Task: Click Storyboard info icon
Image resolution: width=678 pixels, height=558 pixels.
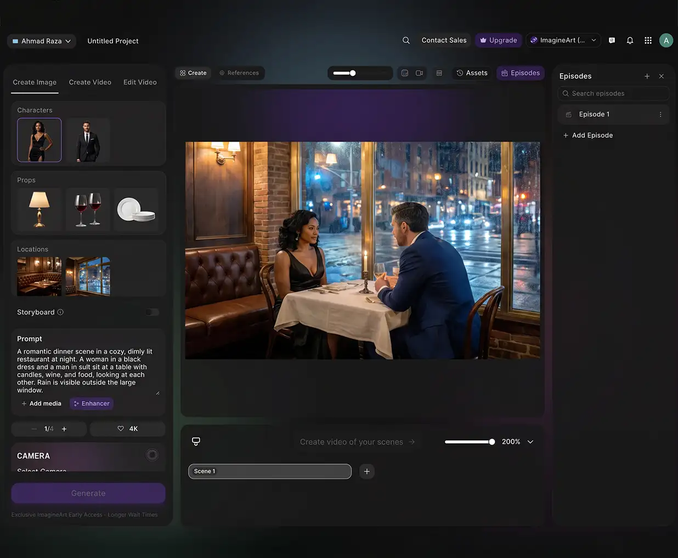Action: 60,312
